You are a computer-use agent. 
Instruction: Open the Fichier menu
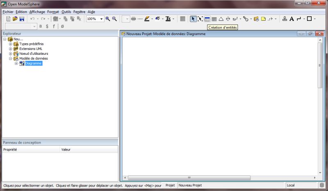[8, 12]
